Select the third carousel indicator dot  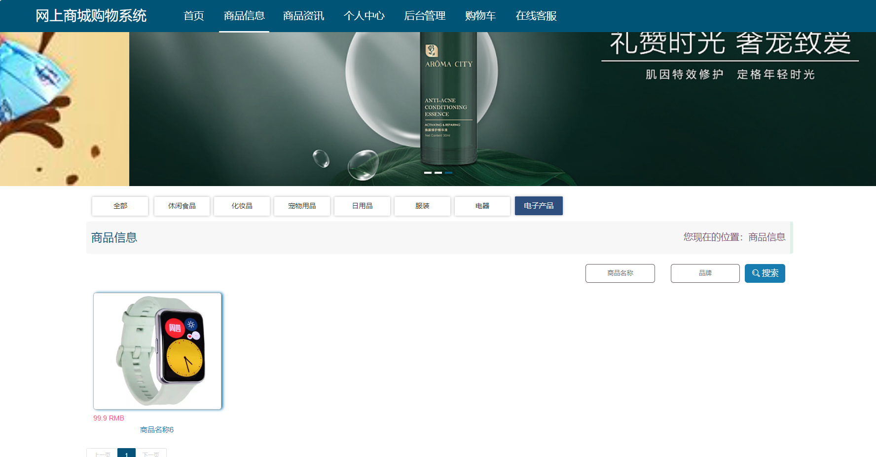[449, 172]
